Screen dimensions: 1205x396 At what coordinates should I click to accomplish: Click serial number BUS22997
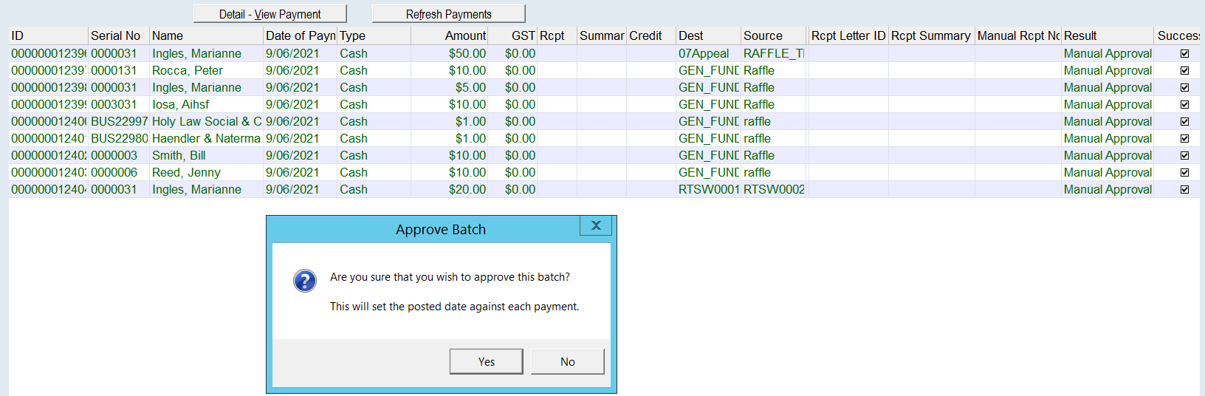[119, 121]
